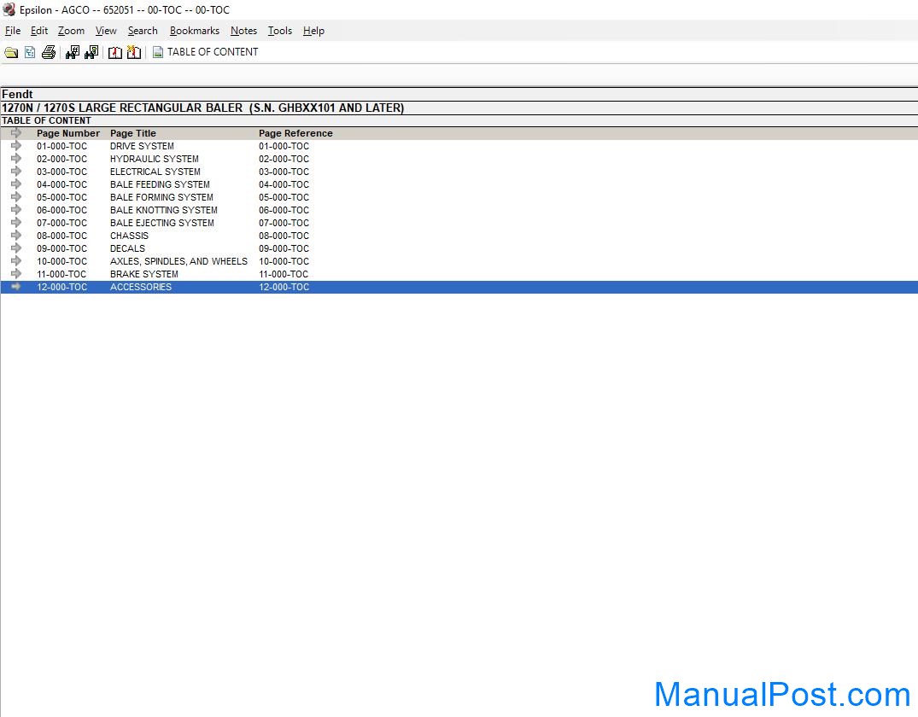Click the Page Number column header
Image resolution: width=918 pixels, height=717 pixels.
coord(68,133)
